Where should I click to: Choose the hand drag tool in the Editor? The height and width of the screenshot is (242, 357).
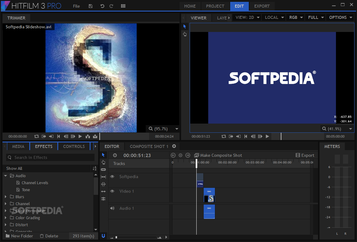[103, 162]
